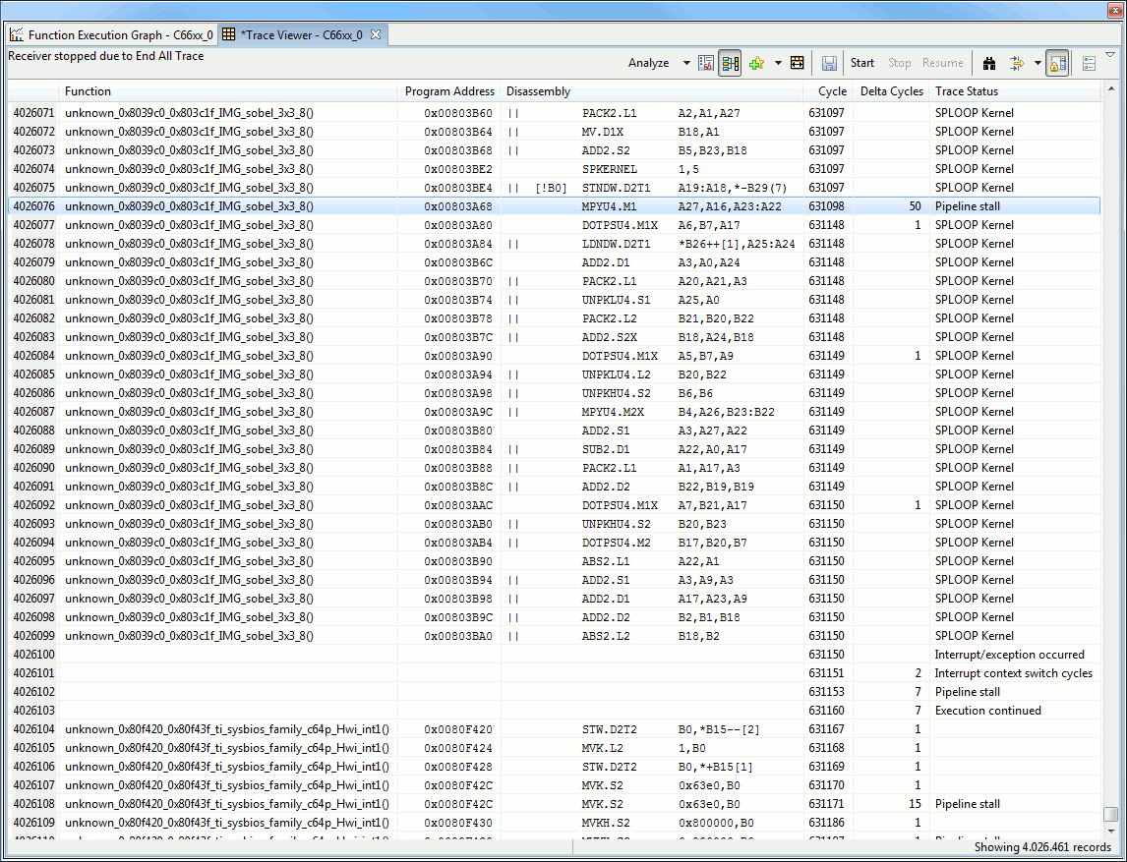
Task: Select row 4026104 Hwi_int1 function
Action: [554, 729]
